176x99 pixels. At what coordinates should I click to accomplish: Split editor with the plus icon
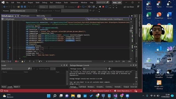[131, 19]
